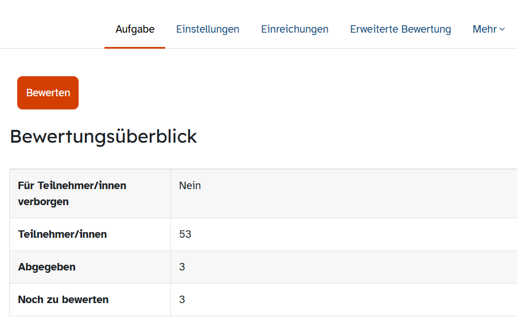
Task: Click the word verborgen in the first row
Action: [43, 202]
